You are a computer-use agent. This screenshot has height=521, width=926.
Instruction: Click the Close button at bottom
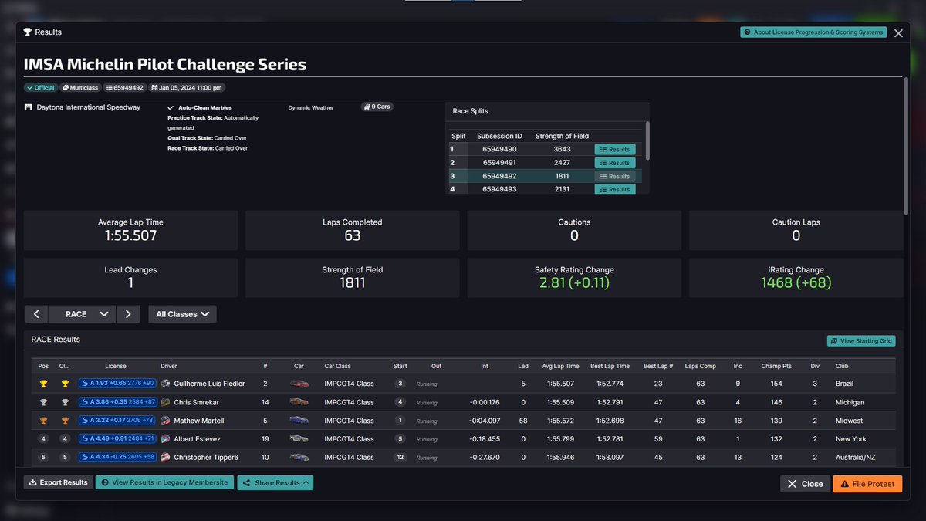point(806,484)
